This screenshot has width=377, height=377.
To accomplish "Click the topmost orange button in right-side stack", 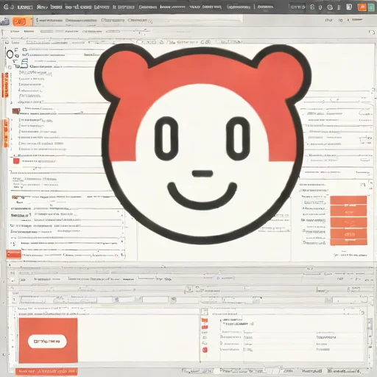I will 348,200.
